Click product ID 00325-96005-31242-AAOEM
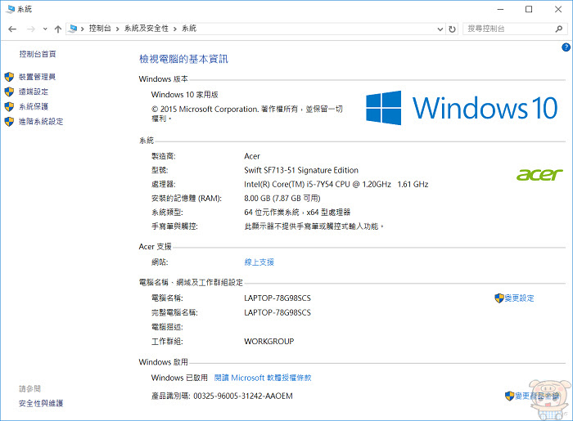Image resolution: width=573 pixels, height=421 pixels. pos(243,396)
